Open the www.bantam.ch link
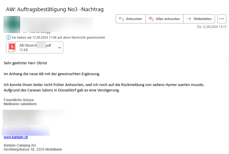 [16, 137]
